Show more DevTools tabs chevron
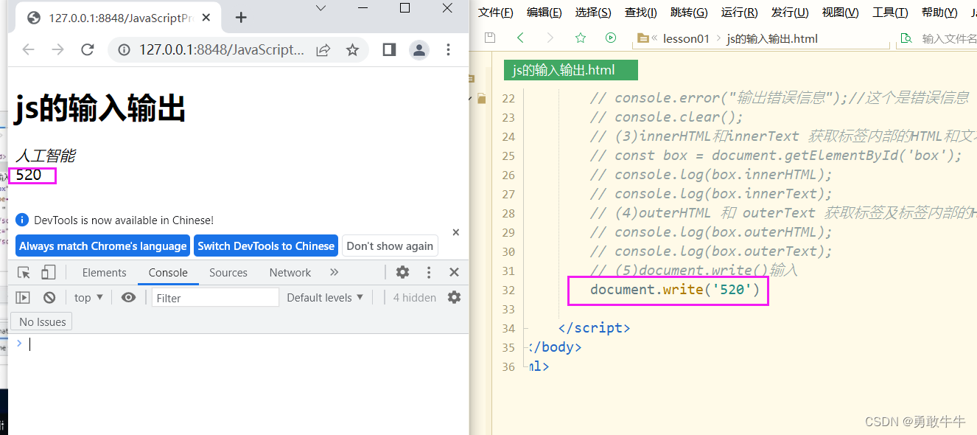The image size is (977, 435). pos(334,272)
